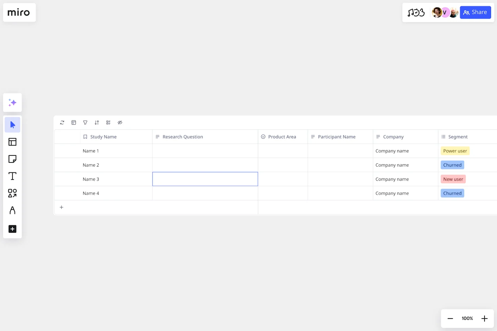Viewport: 497px width, 331px height.
Task: Open Product Area column header
Action: coord(283,137)
